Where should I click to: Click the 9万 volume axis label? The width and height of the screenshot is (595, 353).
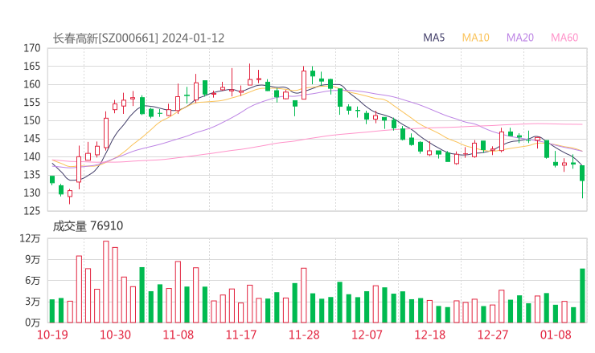coord(33,260)
